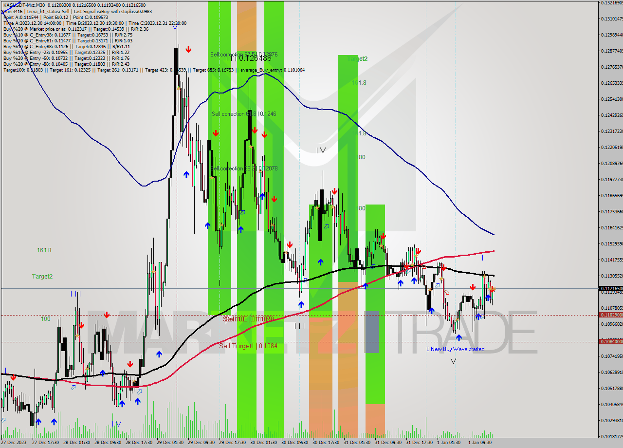Click the 'Buy %10 @ C_Entry61: 0.11477' line

pyautogui.click(x=67, y=40)
